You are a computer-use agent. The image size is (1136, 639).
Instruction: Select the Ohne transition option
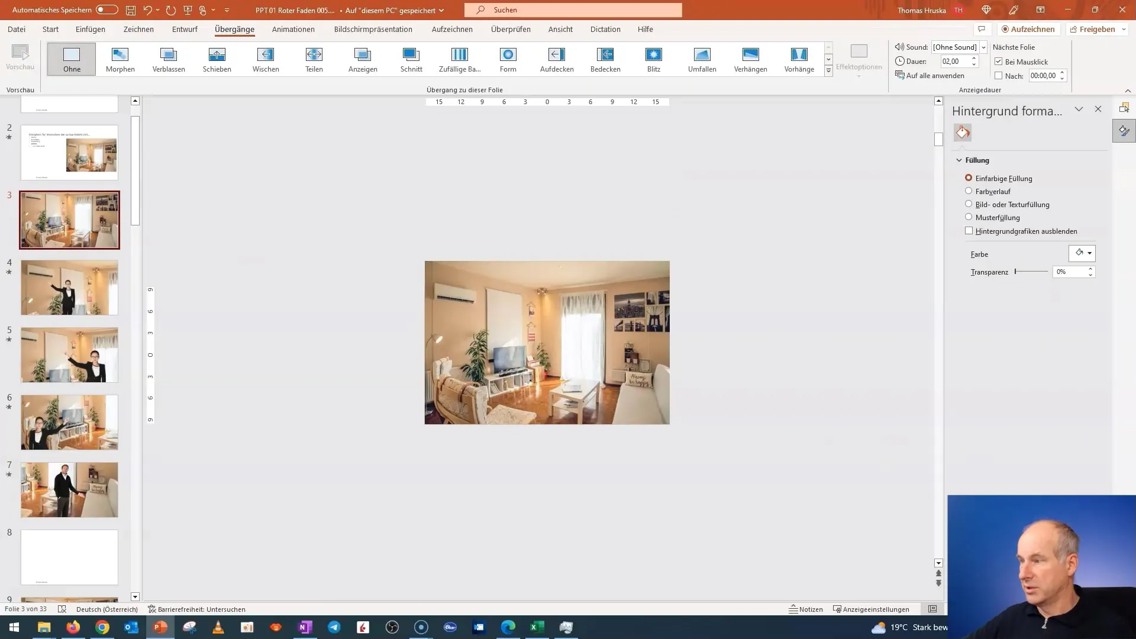72,59
